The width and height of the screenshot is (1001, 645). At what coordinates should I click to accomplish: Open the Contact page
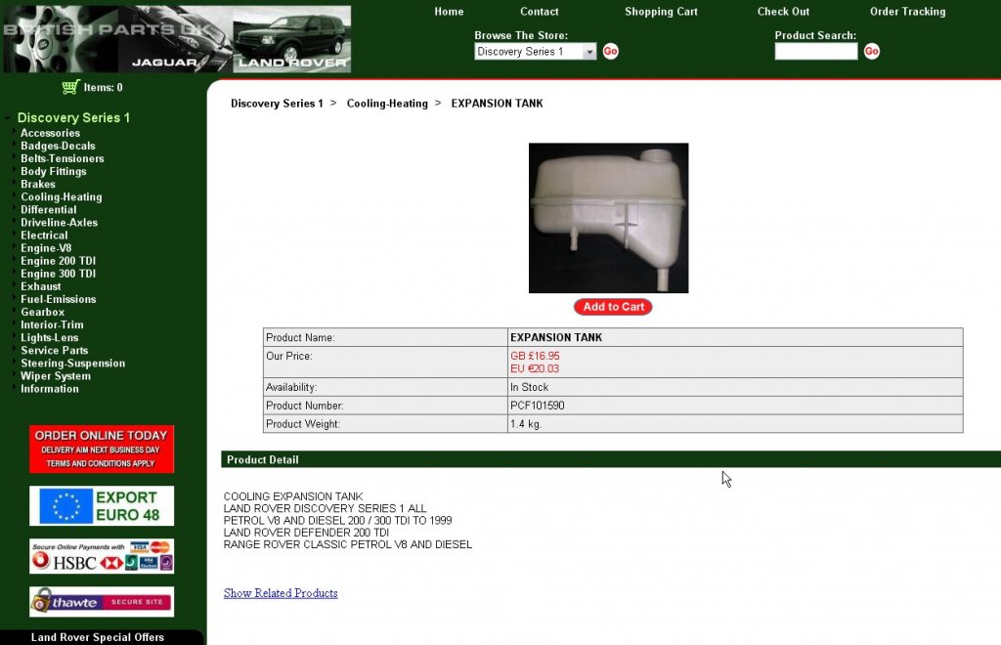coord(539,12)
